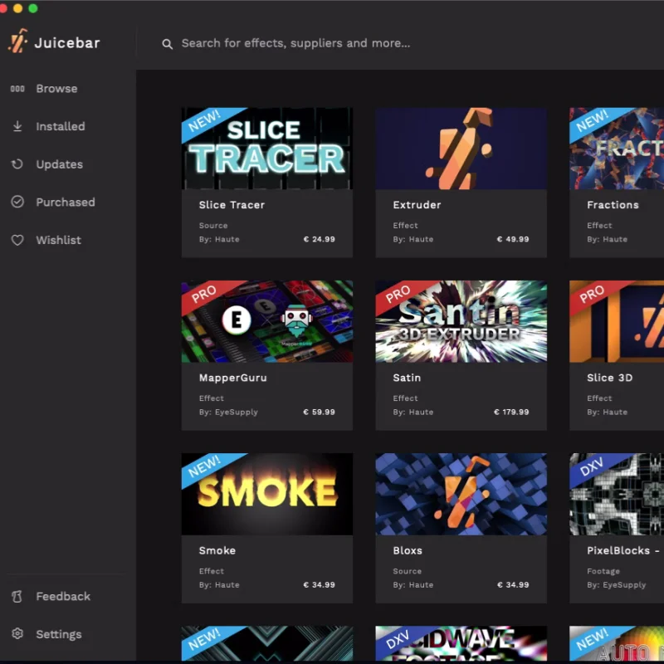664x664 pixels.
Task: Click the Updates refresh icon
Action: tap(17, 164)
